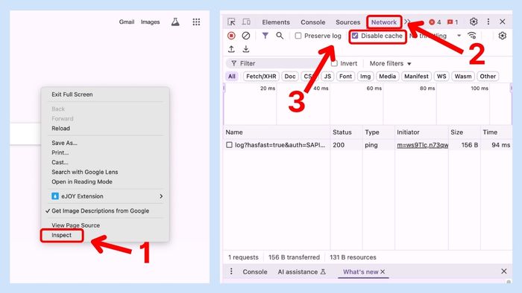The image size is (522, 293).
Task: Select the What's new drawer tab
Action: [x=360, y=271]
